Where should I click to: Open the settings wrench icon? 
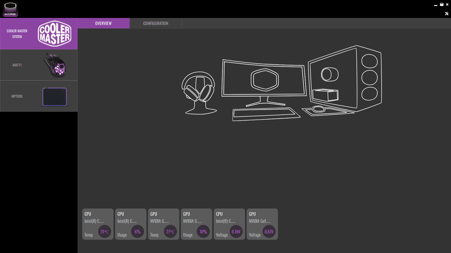(447, 14)
